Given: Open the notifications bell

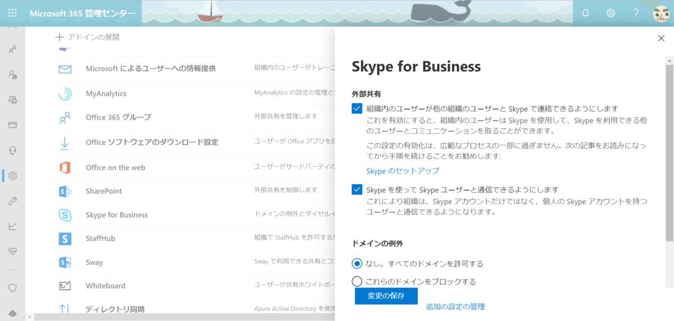Looking at the screenshot, I should (x=586, y=13).
